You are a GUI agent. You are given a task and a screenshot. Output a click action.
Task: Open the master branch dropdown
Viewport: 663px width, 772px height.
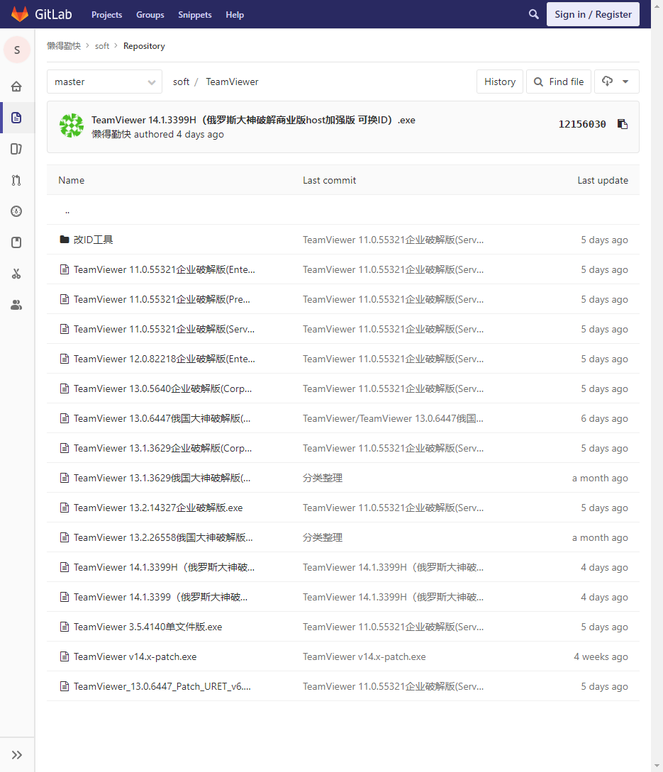[104, 82]
